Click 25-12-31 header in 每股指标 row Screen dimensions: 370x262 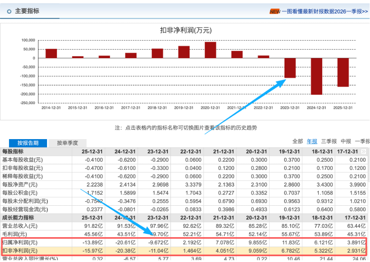click(x=92, y=151)
